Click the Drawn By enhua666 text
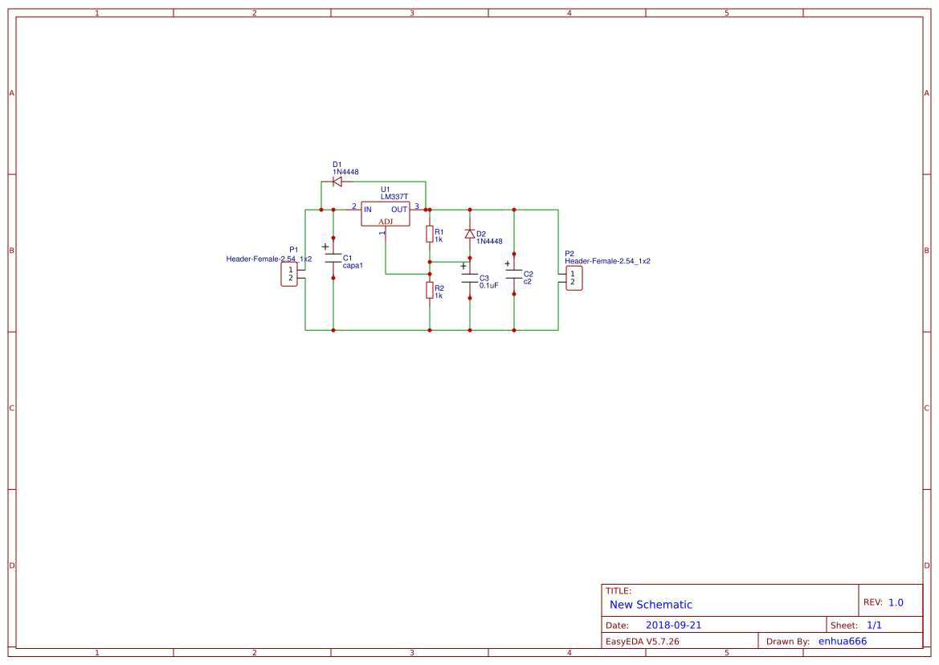 coord(843,640)
